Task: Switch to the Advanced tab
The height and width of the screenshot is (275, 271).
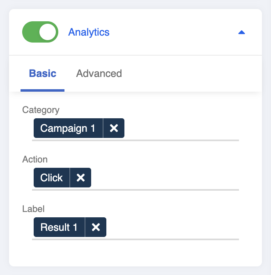Action: [x=99, y=74]
